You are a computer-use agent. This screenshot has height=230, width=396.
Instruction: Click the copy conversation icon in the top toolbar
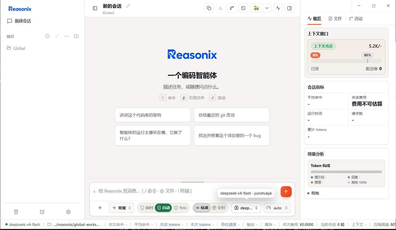[x=209, y=8]
